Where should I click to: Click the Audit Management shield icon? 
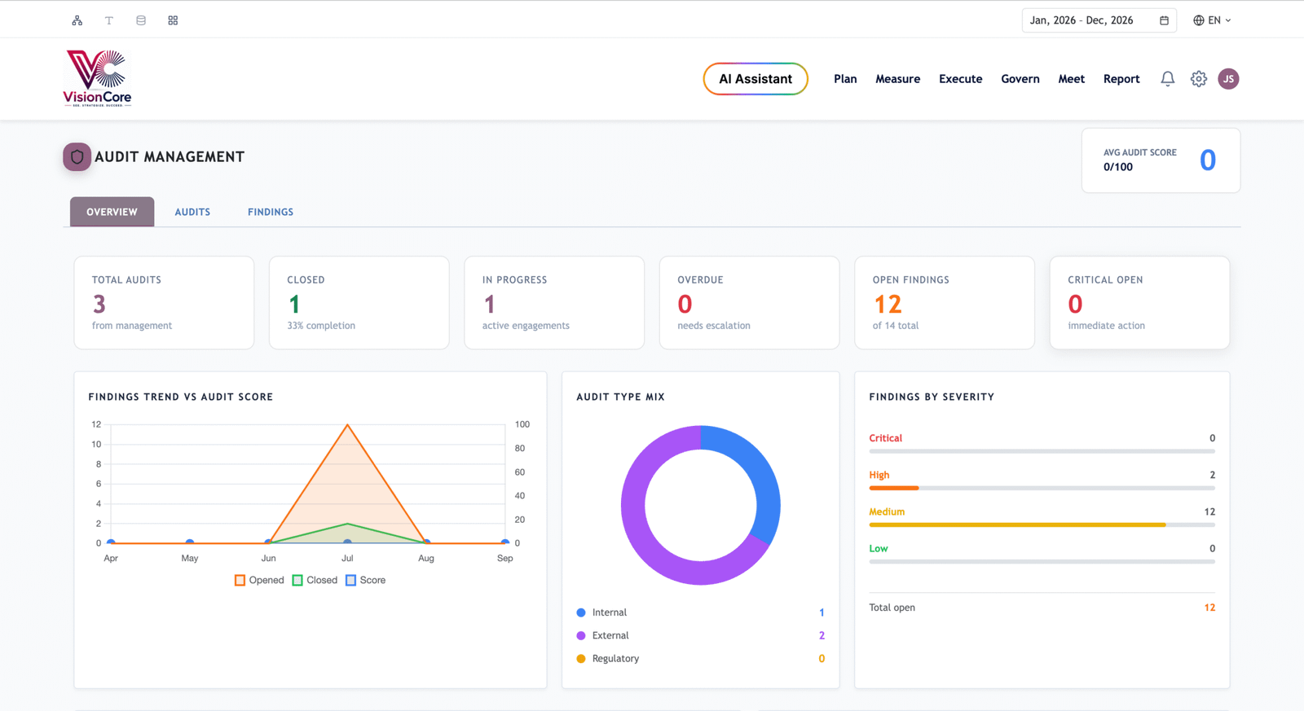(77, 157)
